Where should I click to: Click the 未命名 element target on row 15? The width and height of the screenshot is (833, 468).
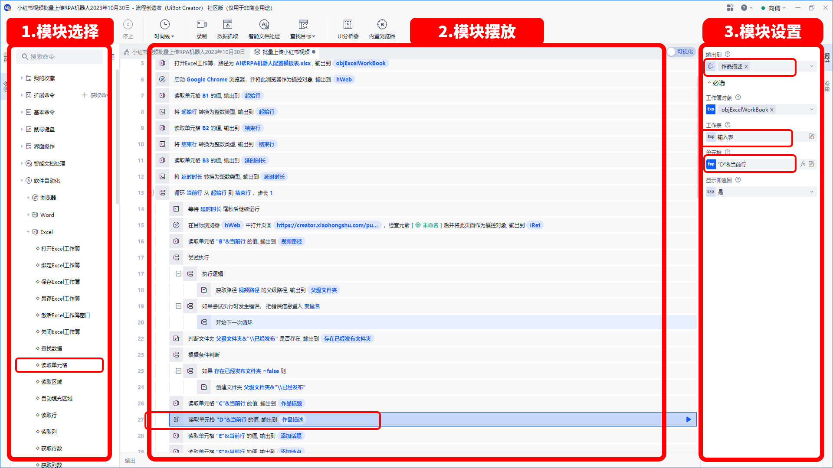(427, 225)
